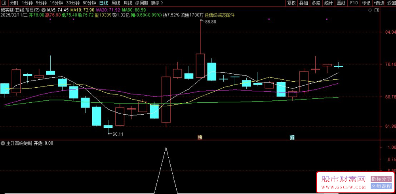Open the 通信终端及配件 sector link
Viewport: 396px width, 194px height.
[x=219, y=15]
